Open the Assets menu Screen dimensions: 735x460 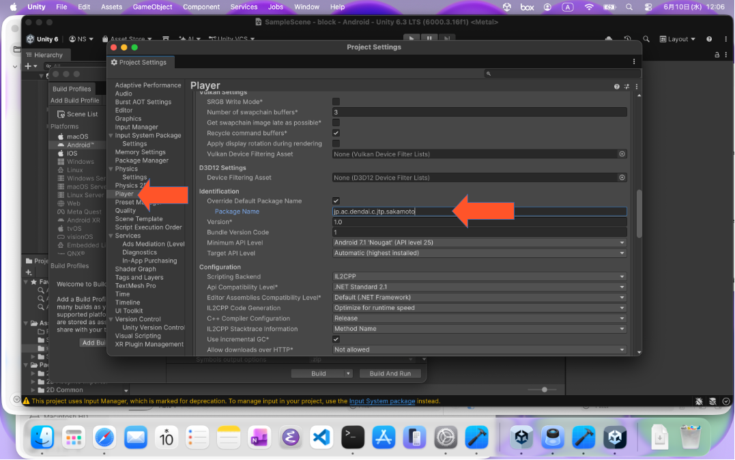coord(111,7)
